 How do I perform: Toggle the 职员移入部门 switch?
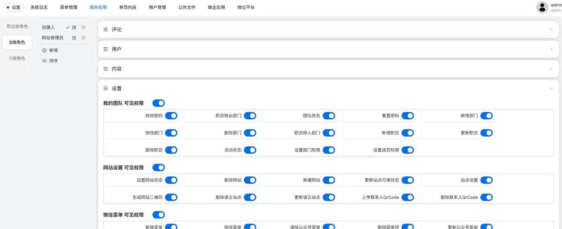329,133
